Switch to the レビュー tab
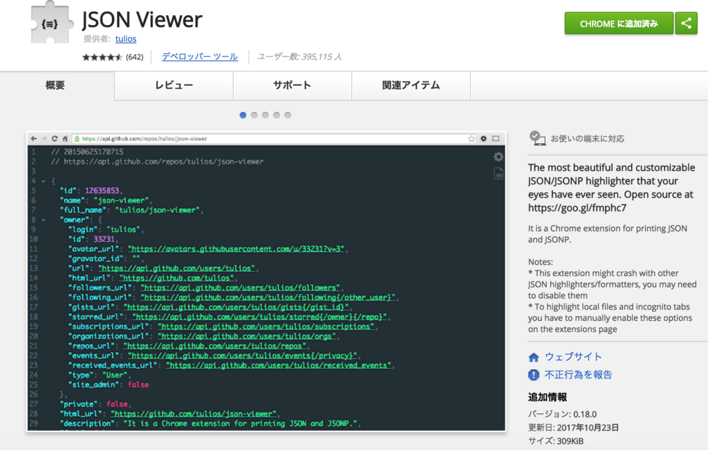 coord(174,85)
